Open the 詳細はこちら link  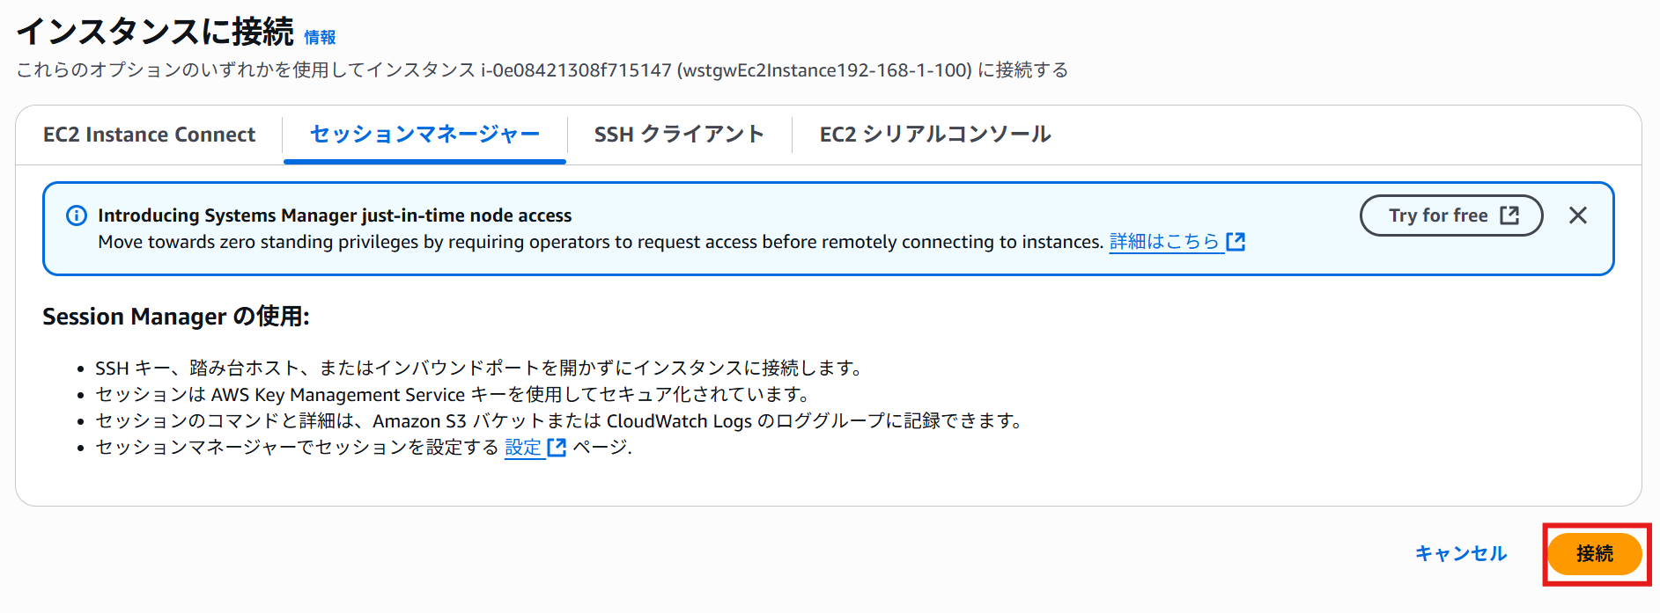1164,242
